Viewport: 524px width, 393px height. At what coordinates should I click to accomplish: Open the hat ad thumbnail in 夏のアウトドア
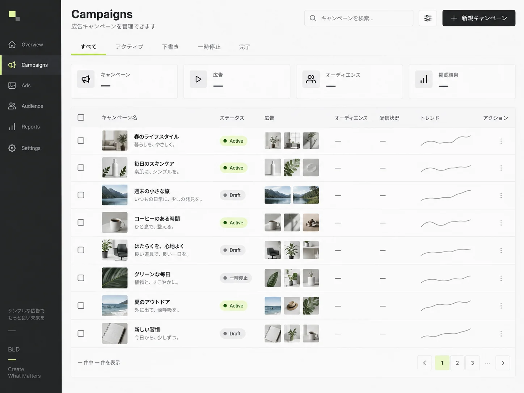tap(292, 306)
